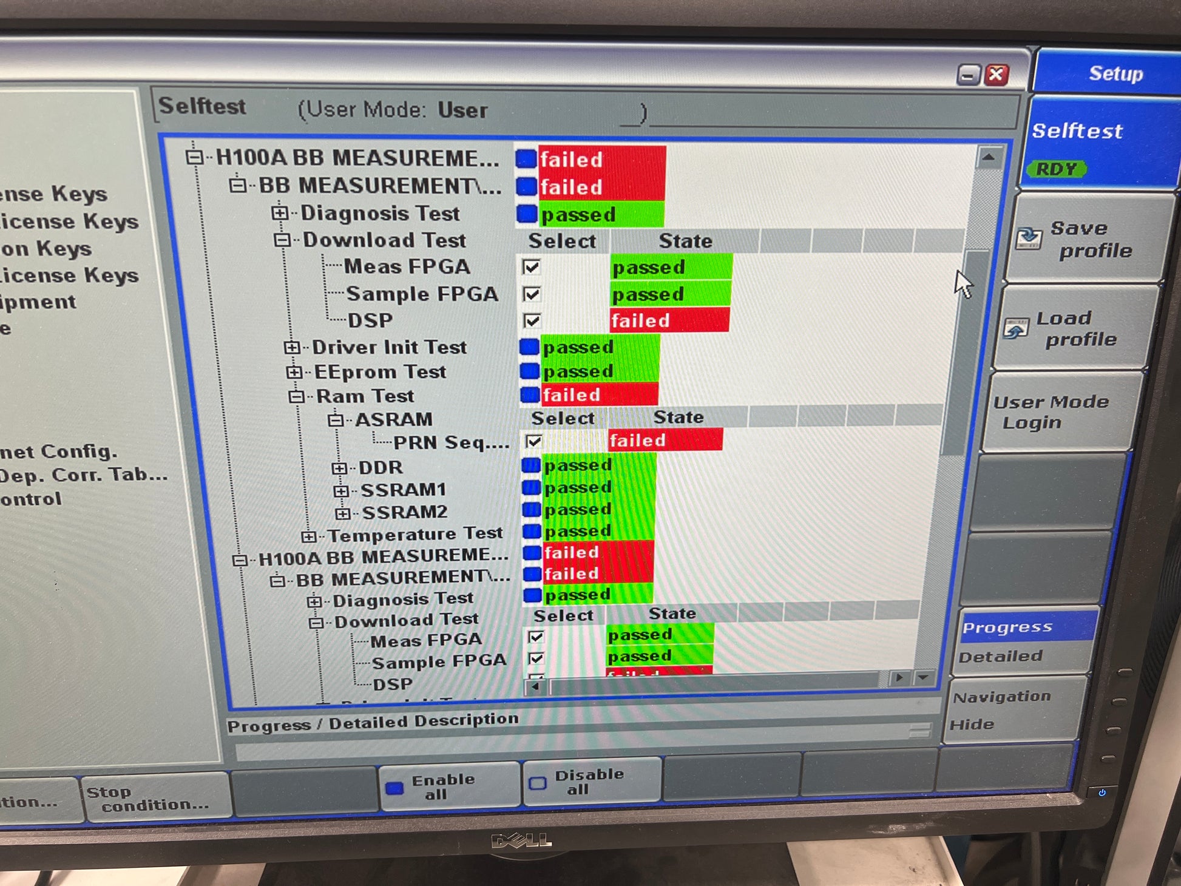The width and height of the screenshot is (1181, 886).
Task: Click the Disable all button
Action: click(592, 782)
